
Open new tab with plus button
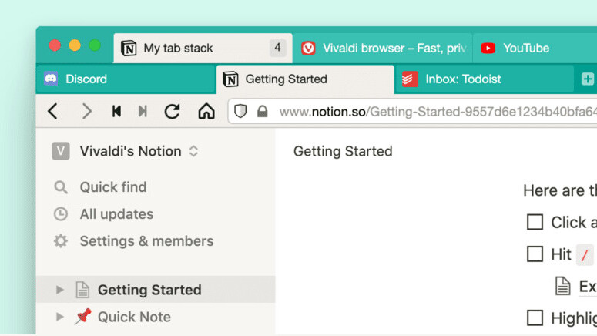587,79
